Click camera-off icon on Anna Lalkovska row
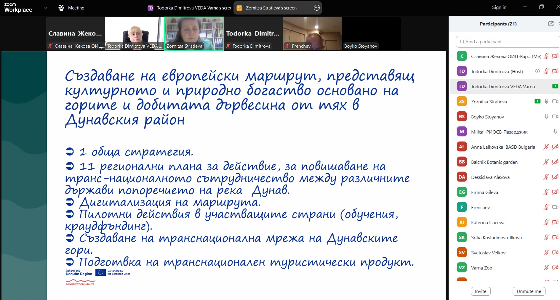Screen dimensions: 560x300 pos(555,147)
